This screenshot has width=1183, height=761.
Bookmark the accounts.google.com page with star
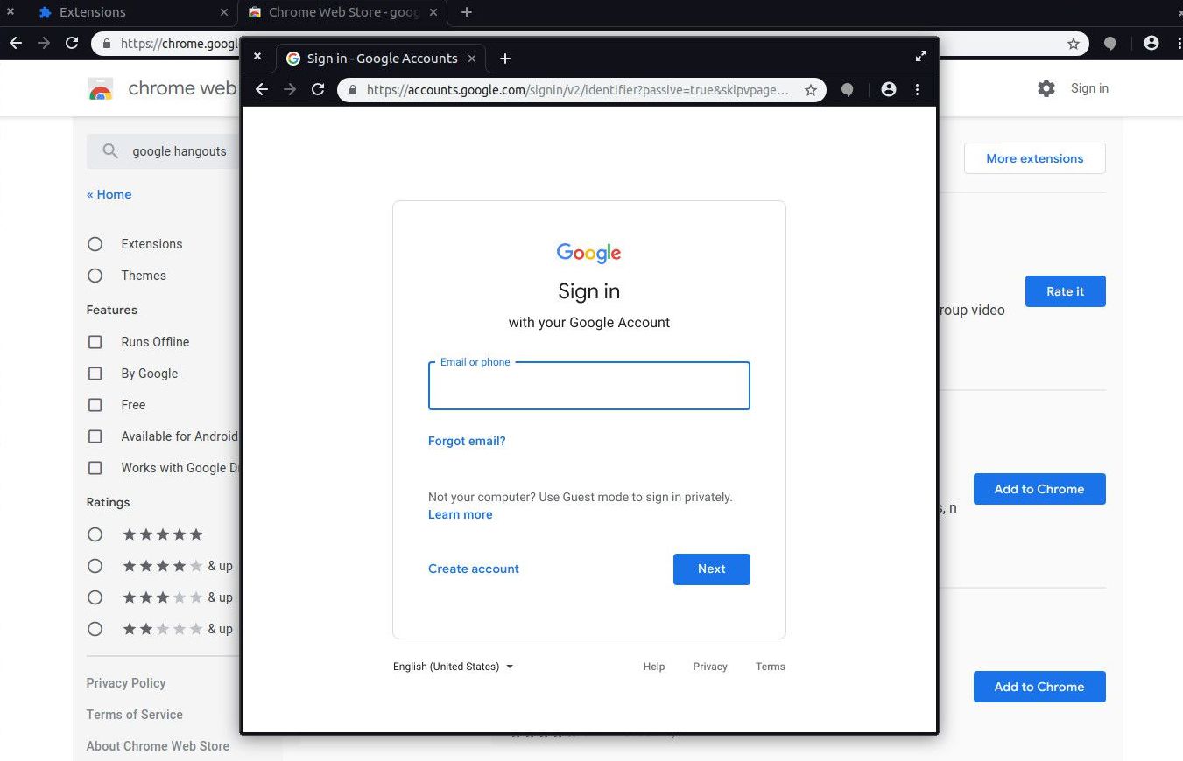pyautogui.click(x=811, y=89)
